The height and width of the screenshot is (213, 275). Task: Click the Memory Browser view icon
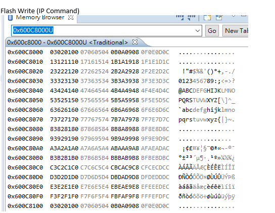[10, 18]
